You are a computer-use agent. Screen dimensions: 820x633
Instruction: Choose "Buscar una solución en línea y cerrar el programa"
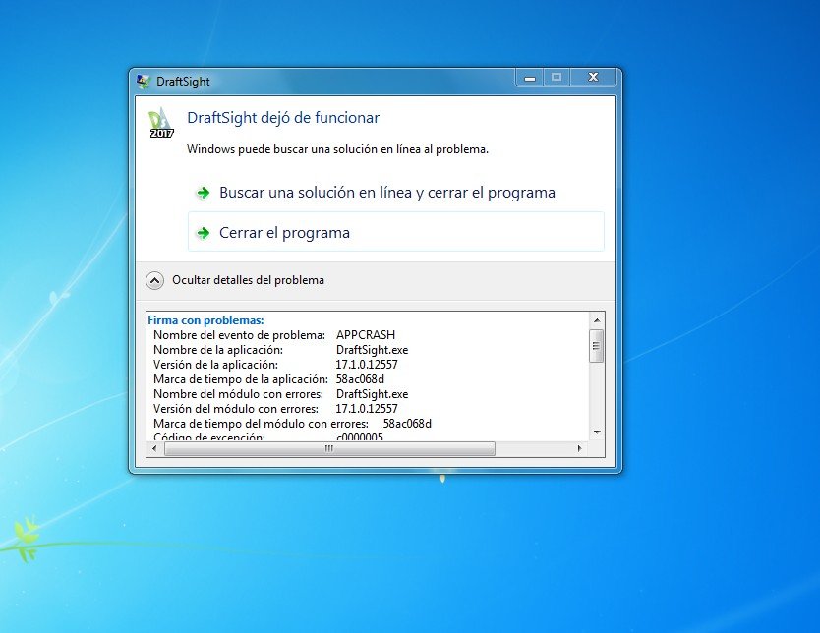[x=386, y=193]
